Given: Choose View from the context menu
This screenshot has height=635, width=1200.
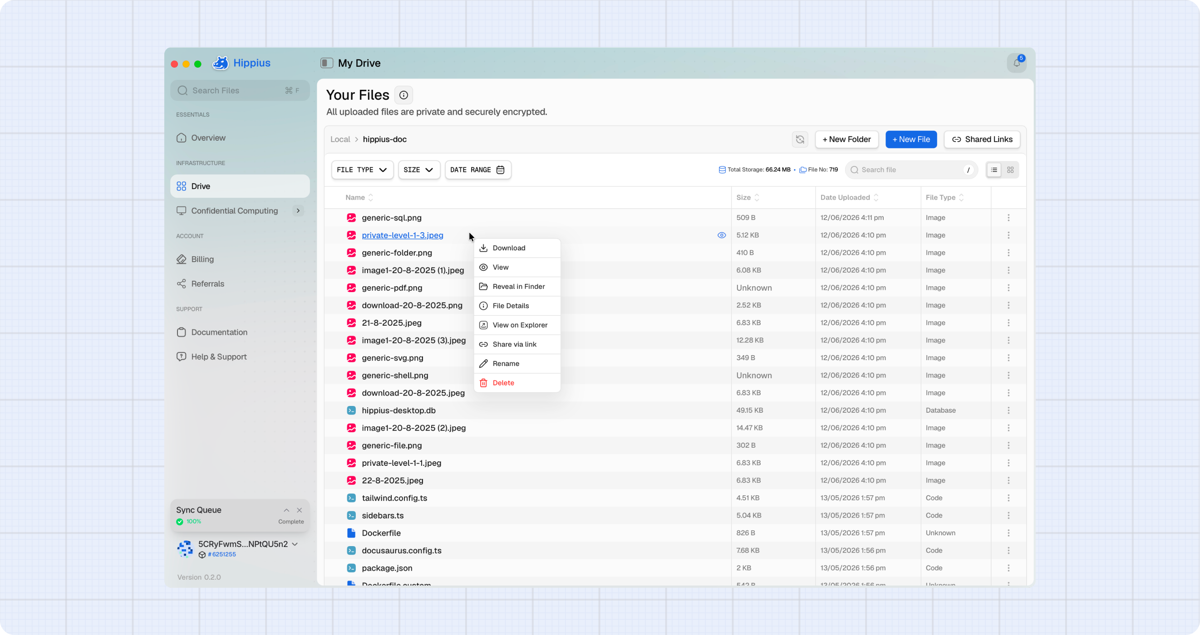Looking at the screenshot, I should click(517, 267).
